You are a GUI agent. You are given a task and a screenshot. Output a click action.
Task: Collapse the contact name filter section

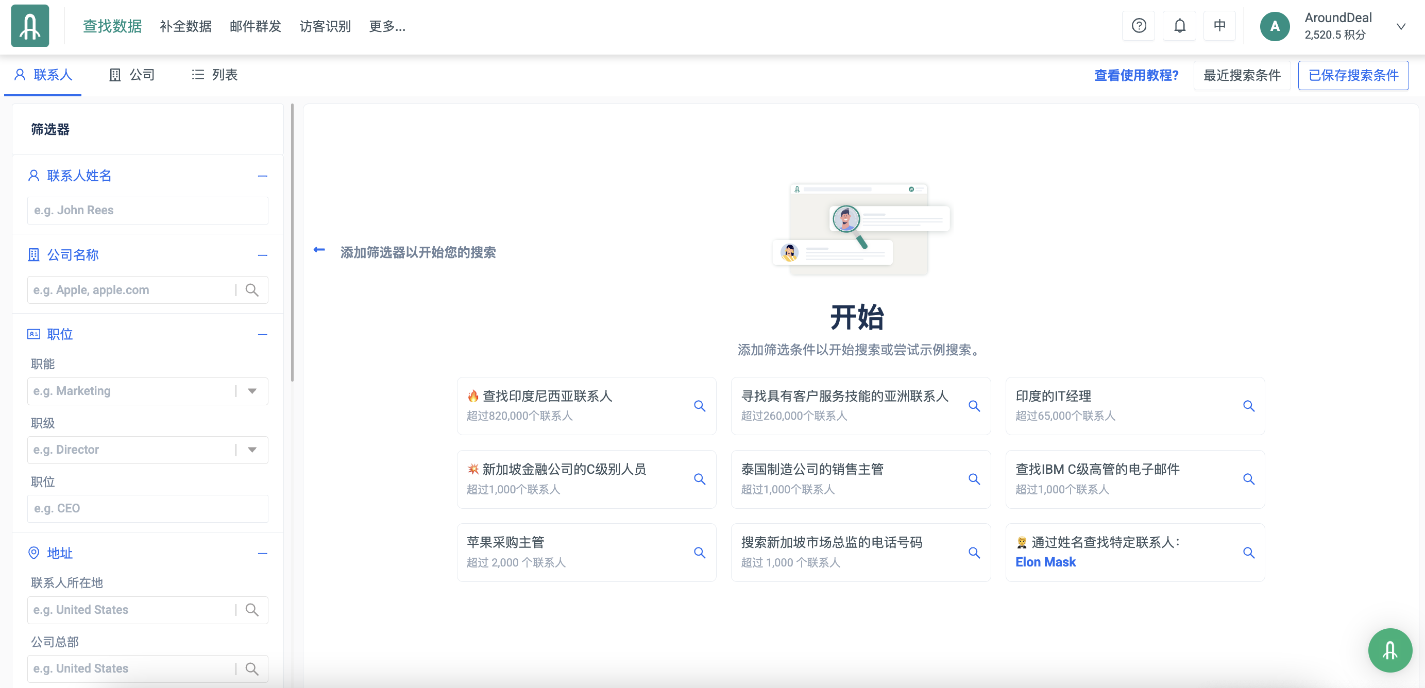263,176
